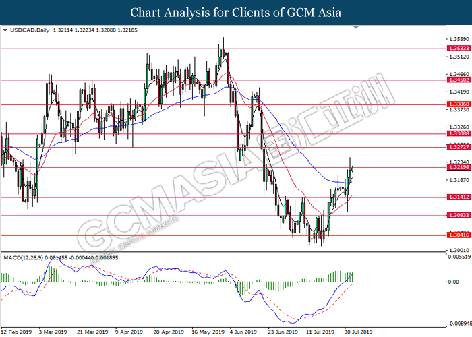
Task: Select the red price label 1.32727
Action: pyautogui.click(x=459, y=147)
